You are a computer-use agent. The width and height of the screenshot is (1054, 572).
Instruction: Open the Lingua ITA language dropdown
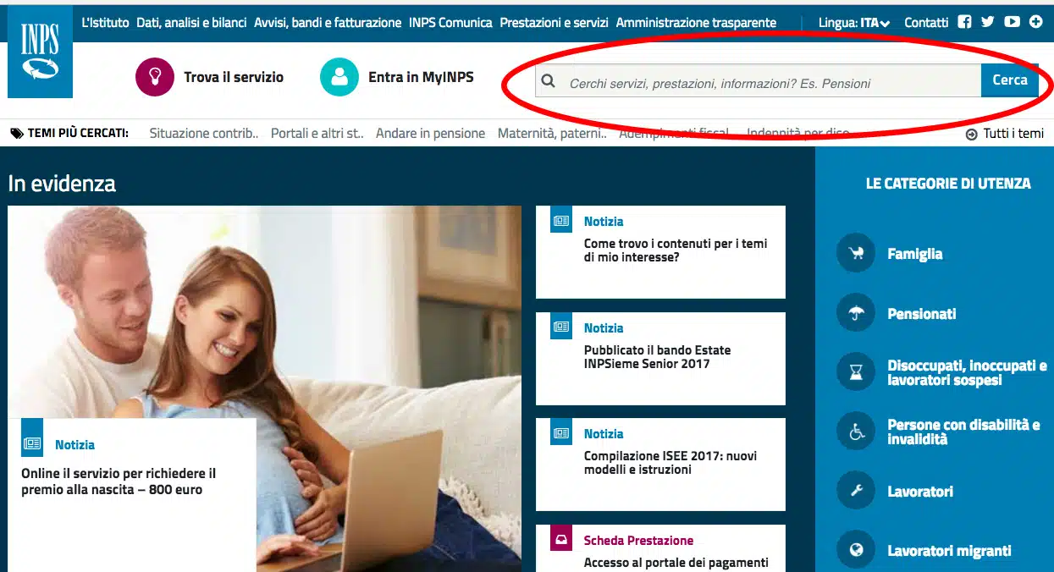(x=854, y=23)
